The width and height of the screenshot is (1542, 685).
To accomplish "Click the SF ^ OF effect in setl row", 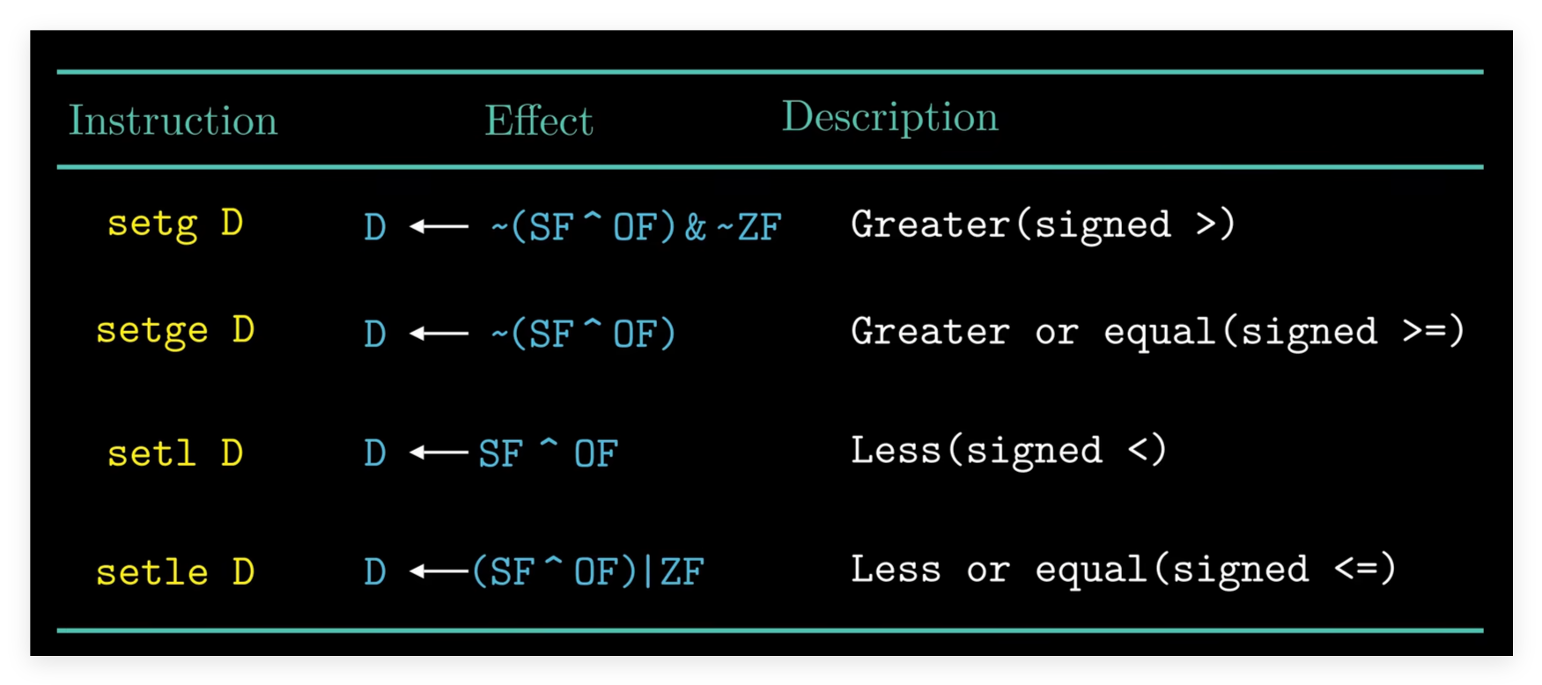I will pos(549,453).
